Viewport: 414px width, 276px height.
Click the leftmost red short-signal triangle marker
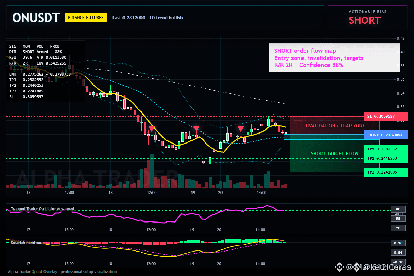pyautogui.click(x=151, y=129)
